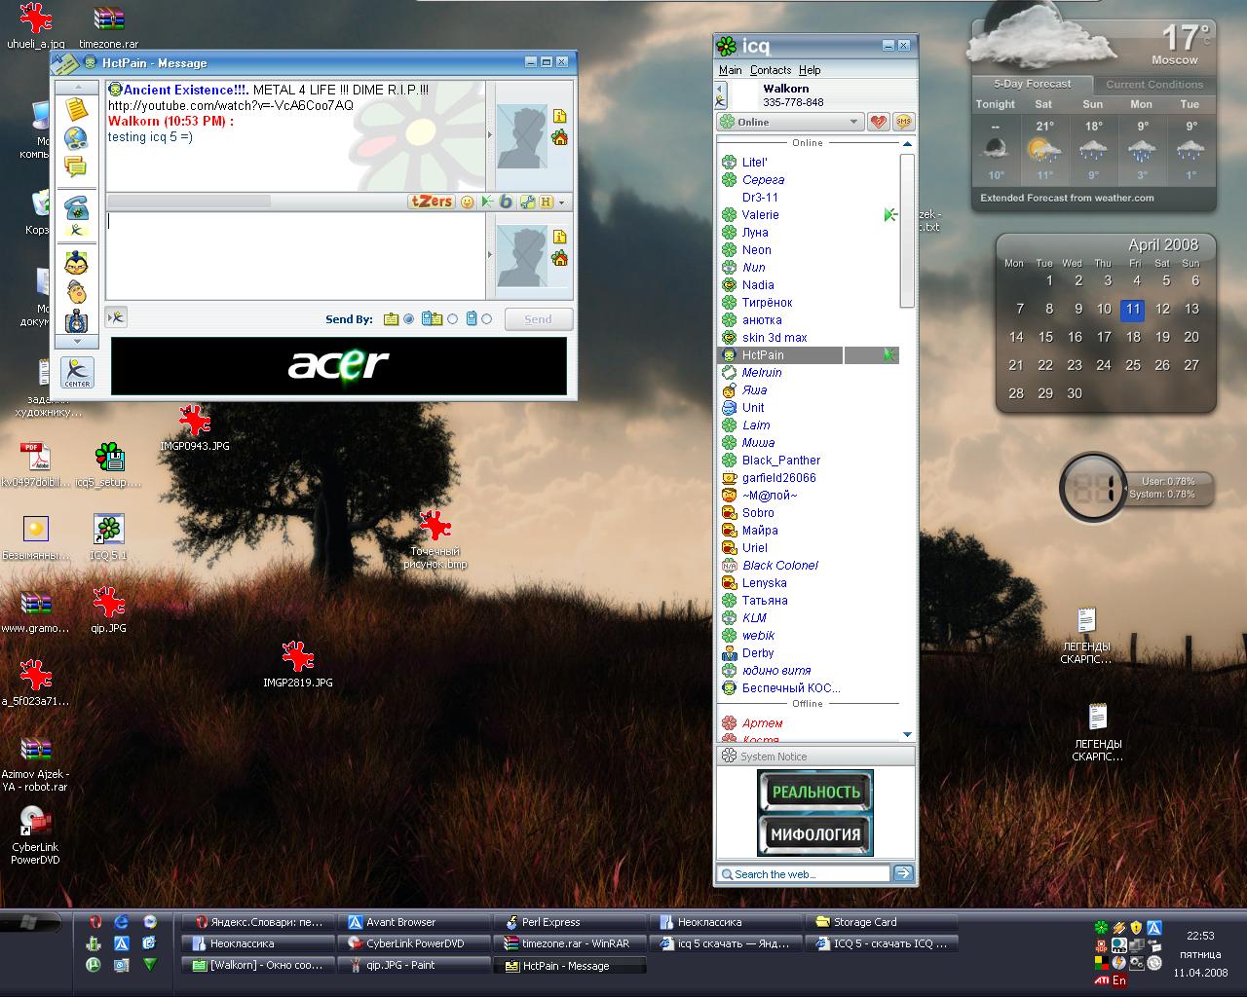The width and height of the screenshot is (1247, 997).
Task: Select contact Lenyska in the list
Action: point(765,583)
